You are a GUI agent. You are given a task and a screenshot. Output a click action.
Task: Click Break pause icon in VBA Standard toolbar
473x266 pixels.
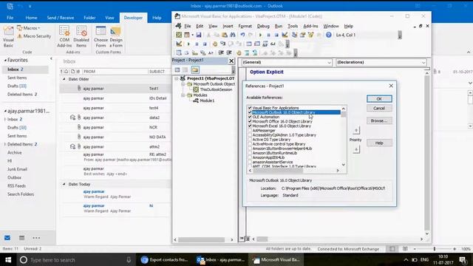(x=268, y=35)
